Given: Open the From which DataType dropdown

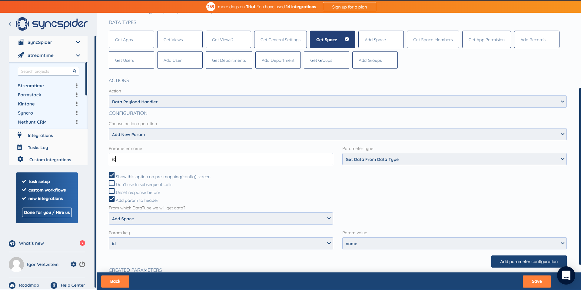Looking at the screenshot, I should (x=221, y=218).
